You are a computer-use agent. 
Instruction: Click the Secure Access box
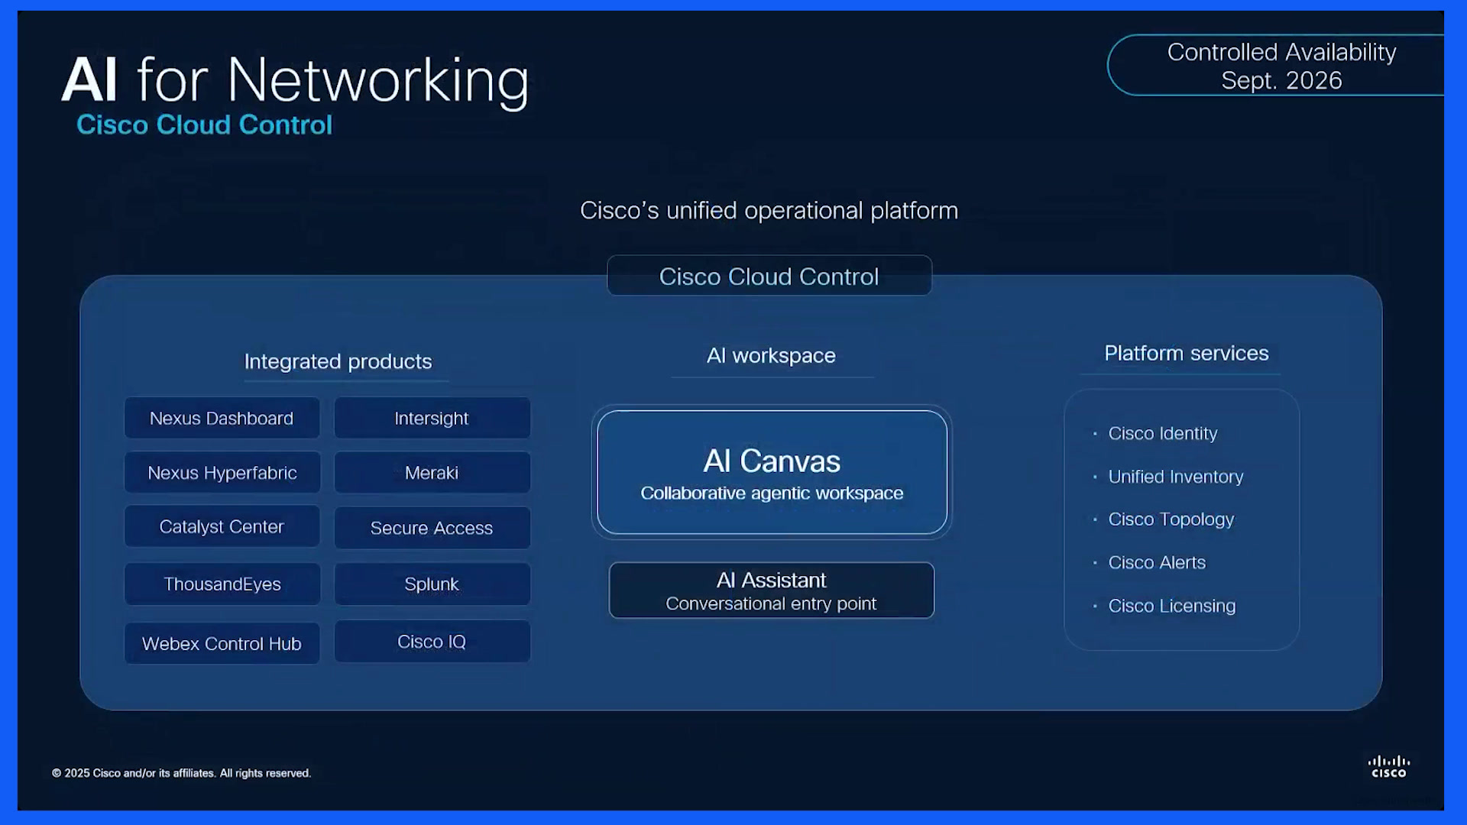click(432, 527)
